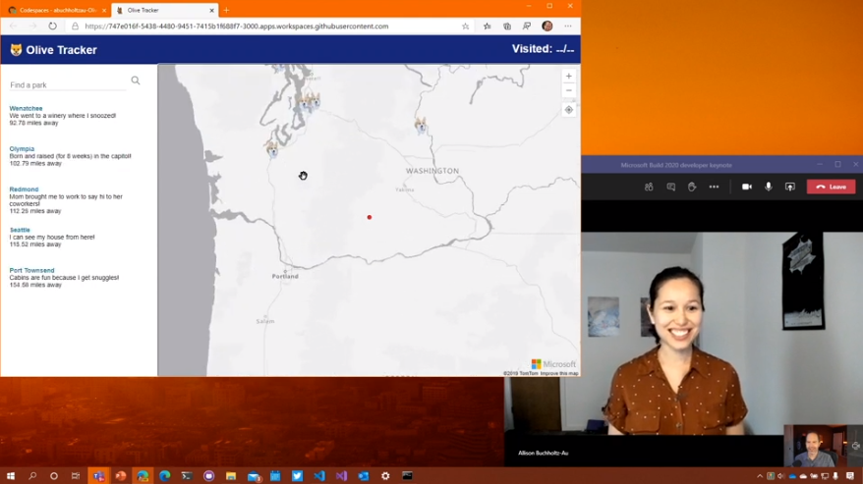Screen dimensions: 863x484
Task: Close the Codespaces browser tab
Action: tap(104, 11)
